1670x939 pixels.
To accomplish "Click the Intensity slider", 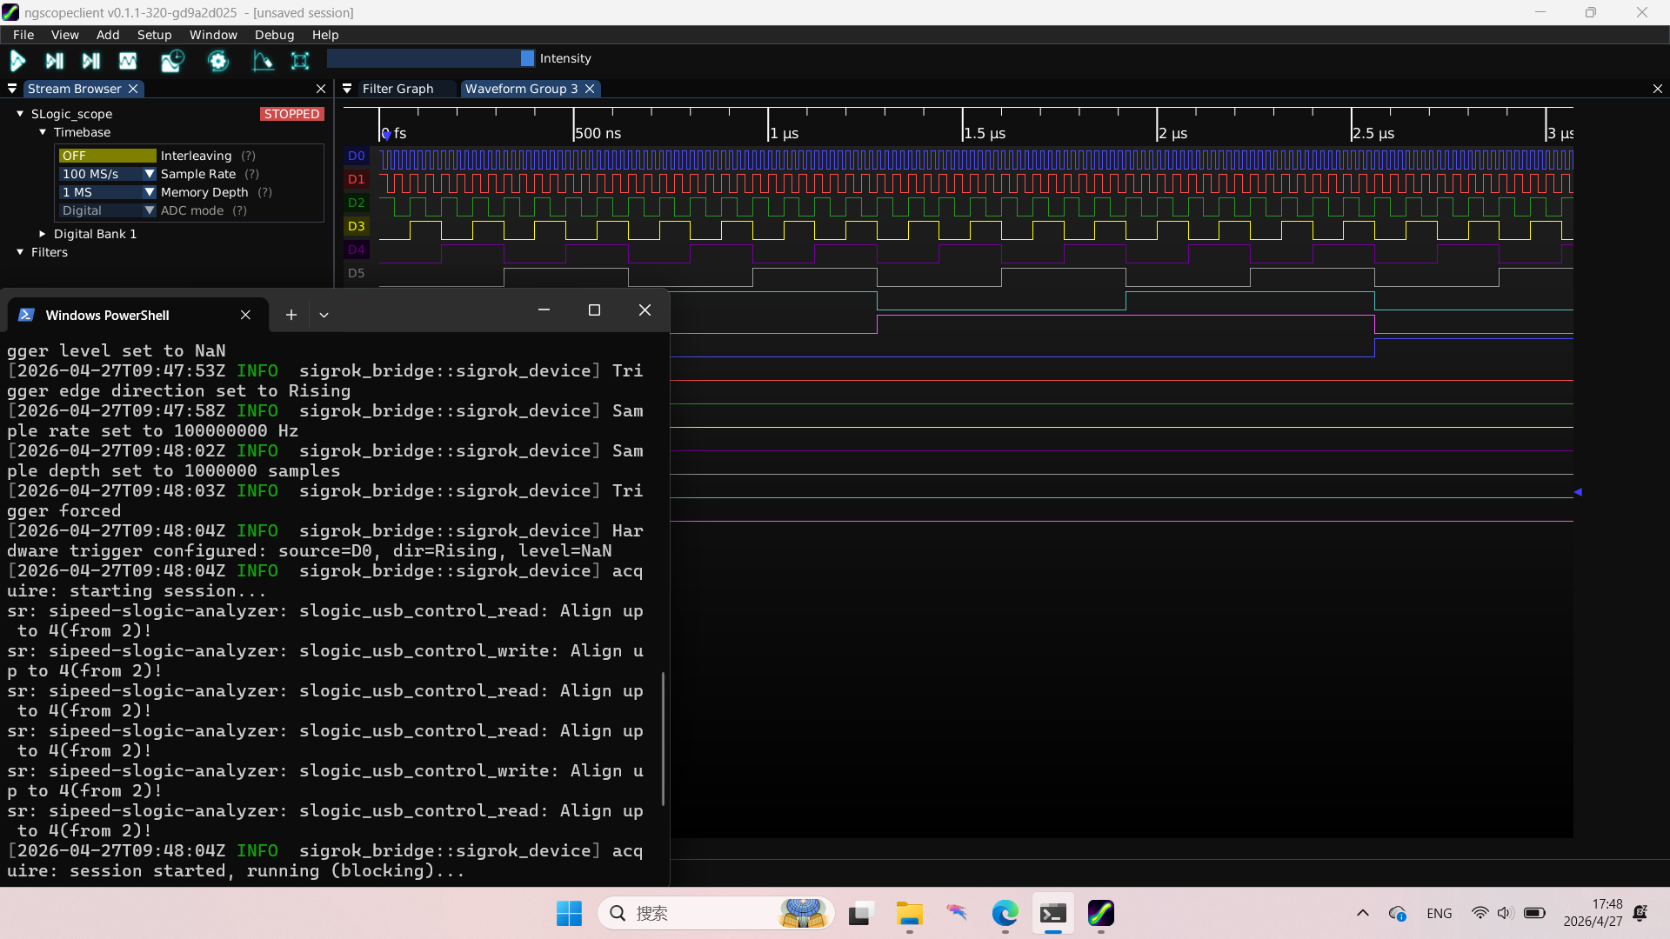I will (x=431, y=58).
